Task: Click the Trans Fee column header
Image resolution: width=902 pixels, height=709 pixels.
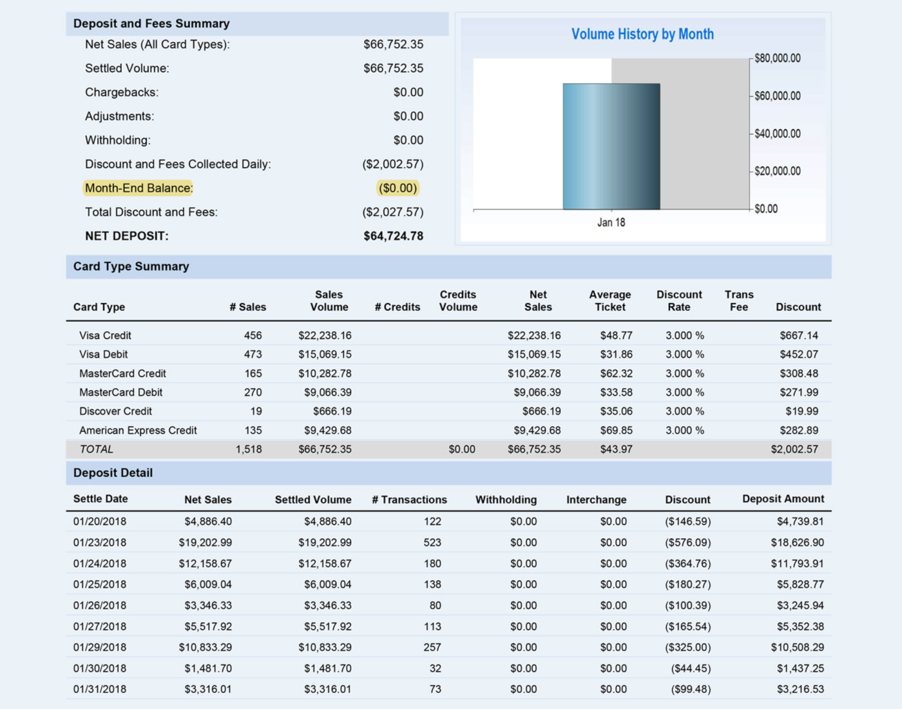Action: pyautogui.click(x=739, y=301)
